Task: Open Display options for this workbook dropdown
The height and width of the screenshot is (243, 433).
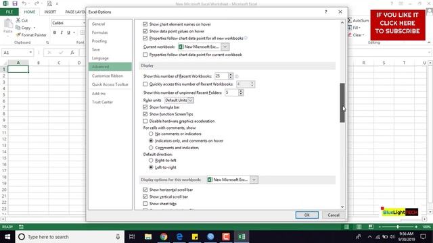Action: [254, 180]
